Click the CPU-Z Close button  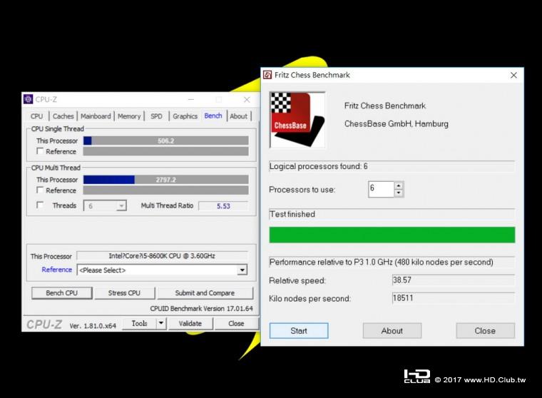pos(236,323)
